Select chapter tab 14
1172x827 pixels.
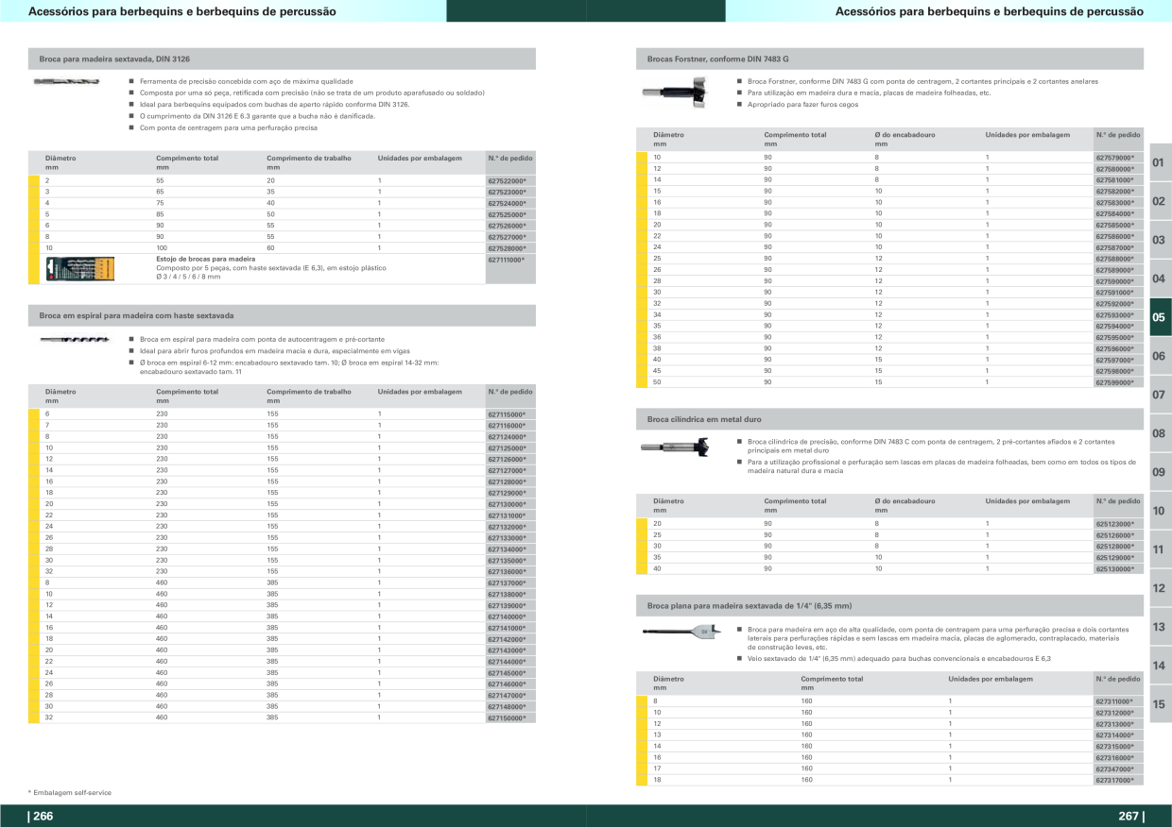pos(1159,666)
